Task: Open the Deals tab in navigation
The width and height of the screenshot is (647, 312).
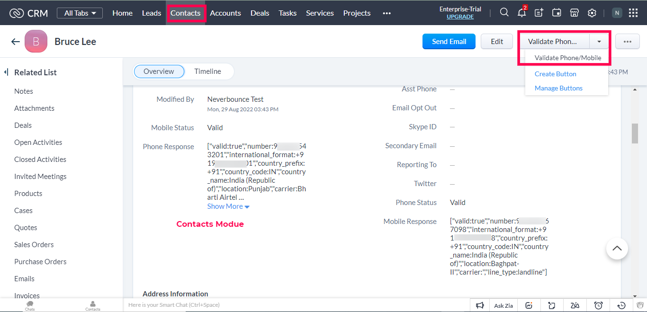Action: point(260,13)
